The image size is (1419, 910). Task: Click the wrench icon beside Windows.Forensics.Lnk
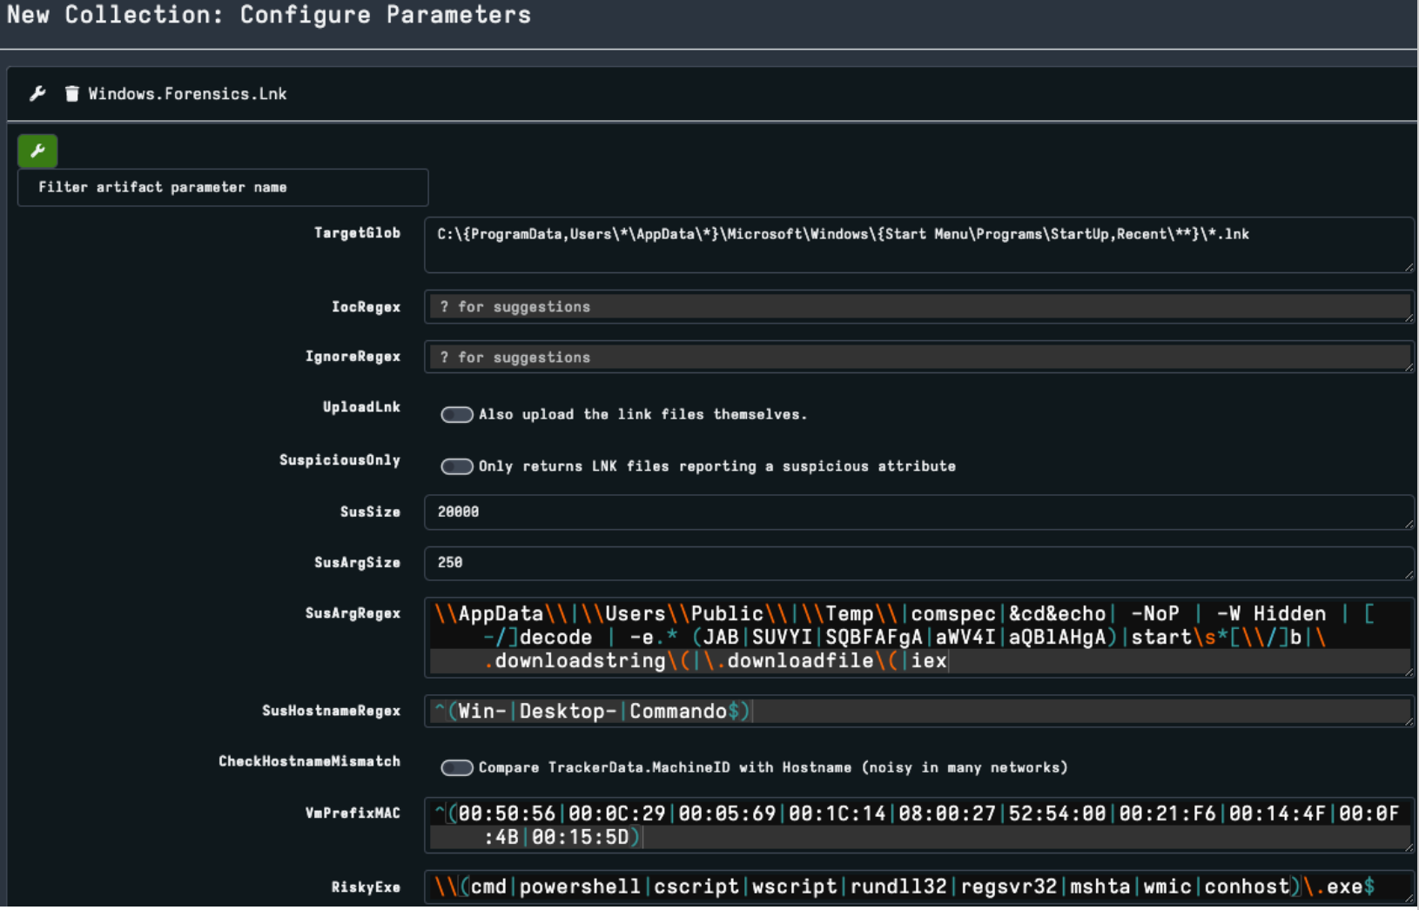click(x=37, y=94)
